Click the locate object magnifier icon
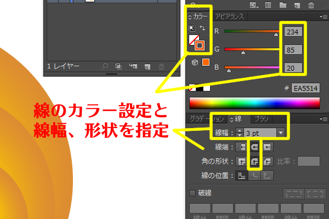Screen dimensions: 329x219 [105, 66]
